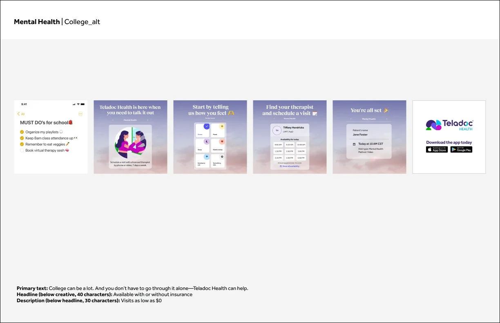Click the heart icon on Relationships tile

(222, 141)
